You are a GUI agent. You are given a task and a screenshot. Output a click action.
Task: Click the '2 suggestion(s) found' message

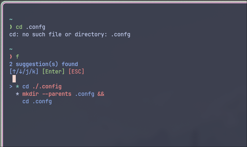tap(43, 64)
